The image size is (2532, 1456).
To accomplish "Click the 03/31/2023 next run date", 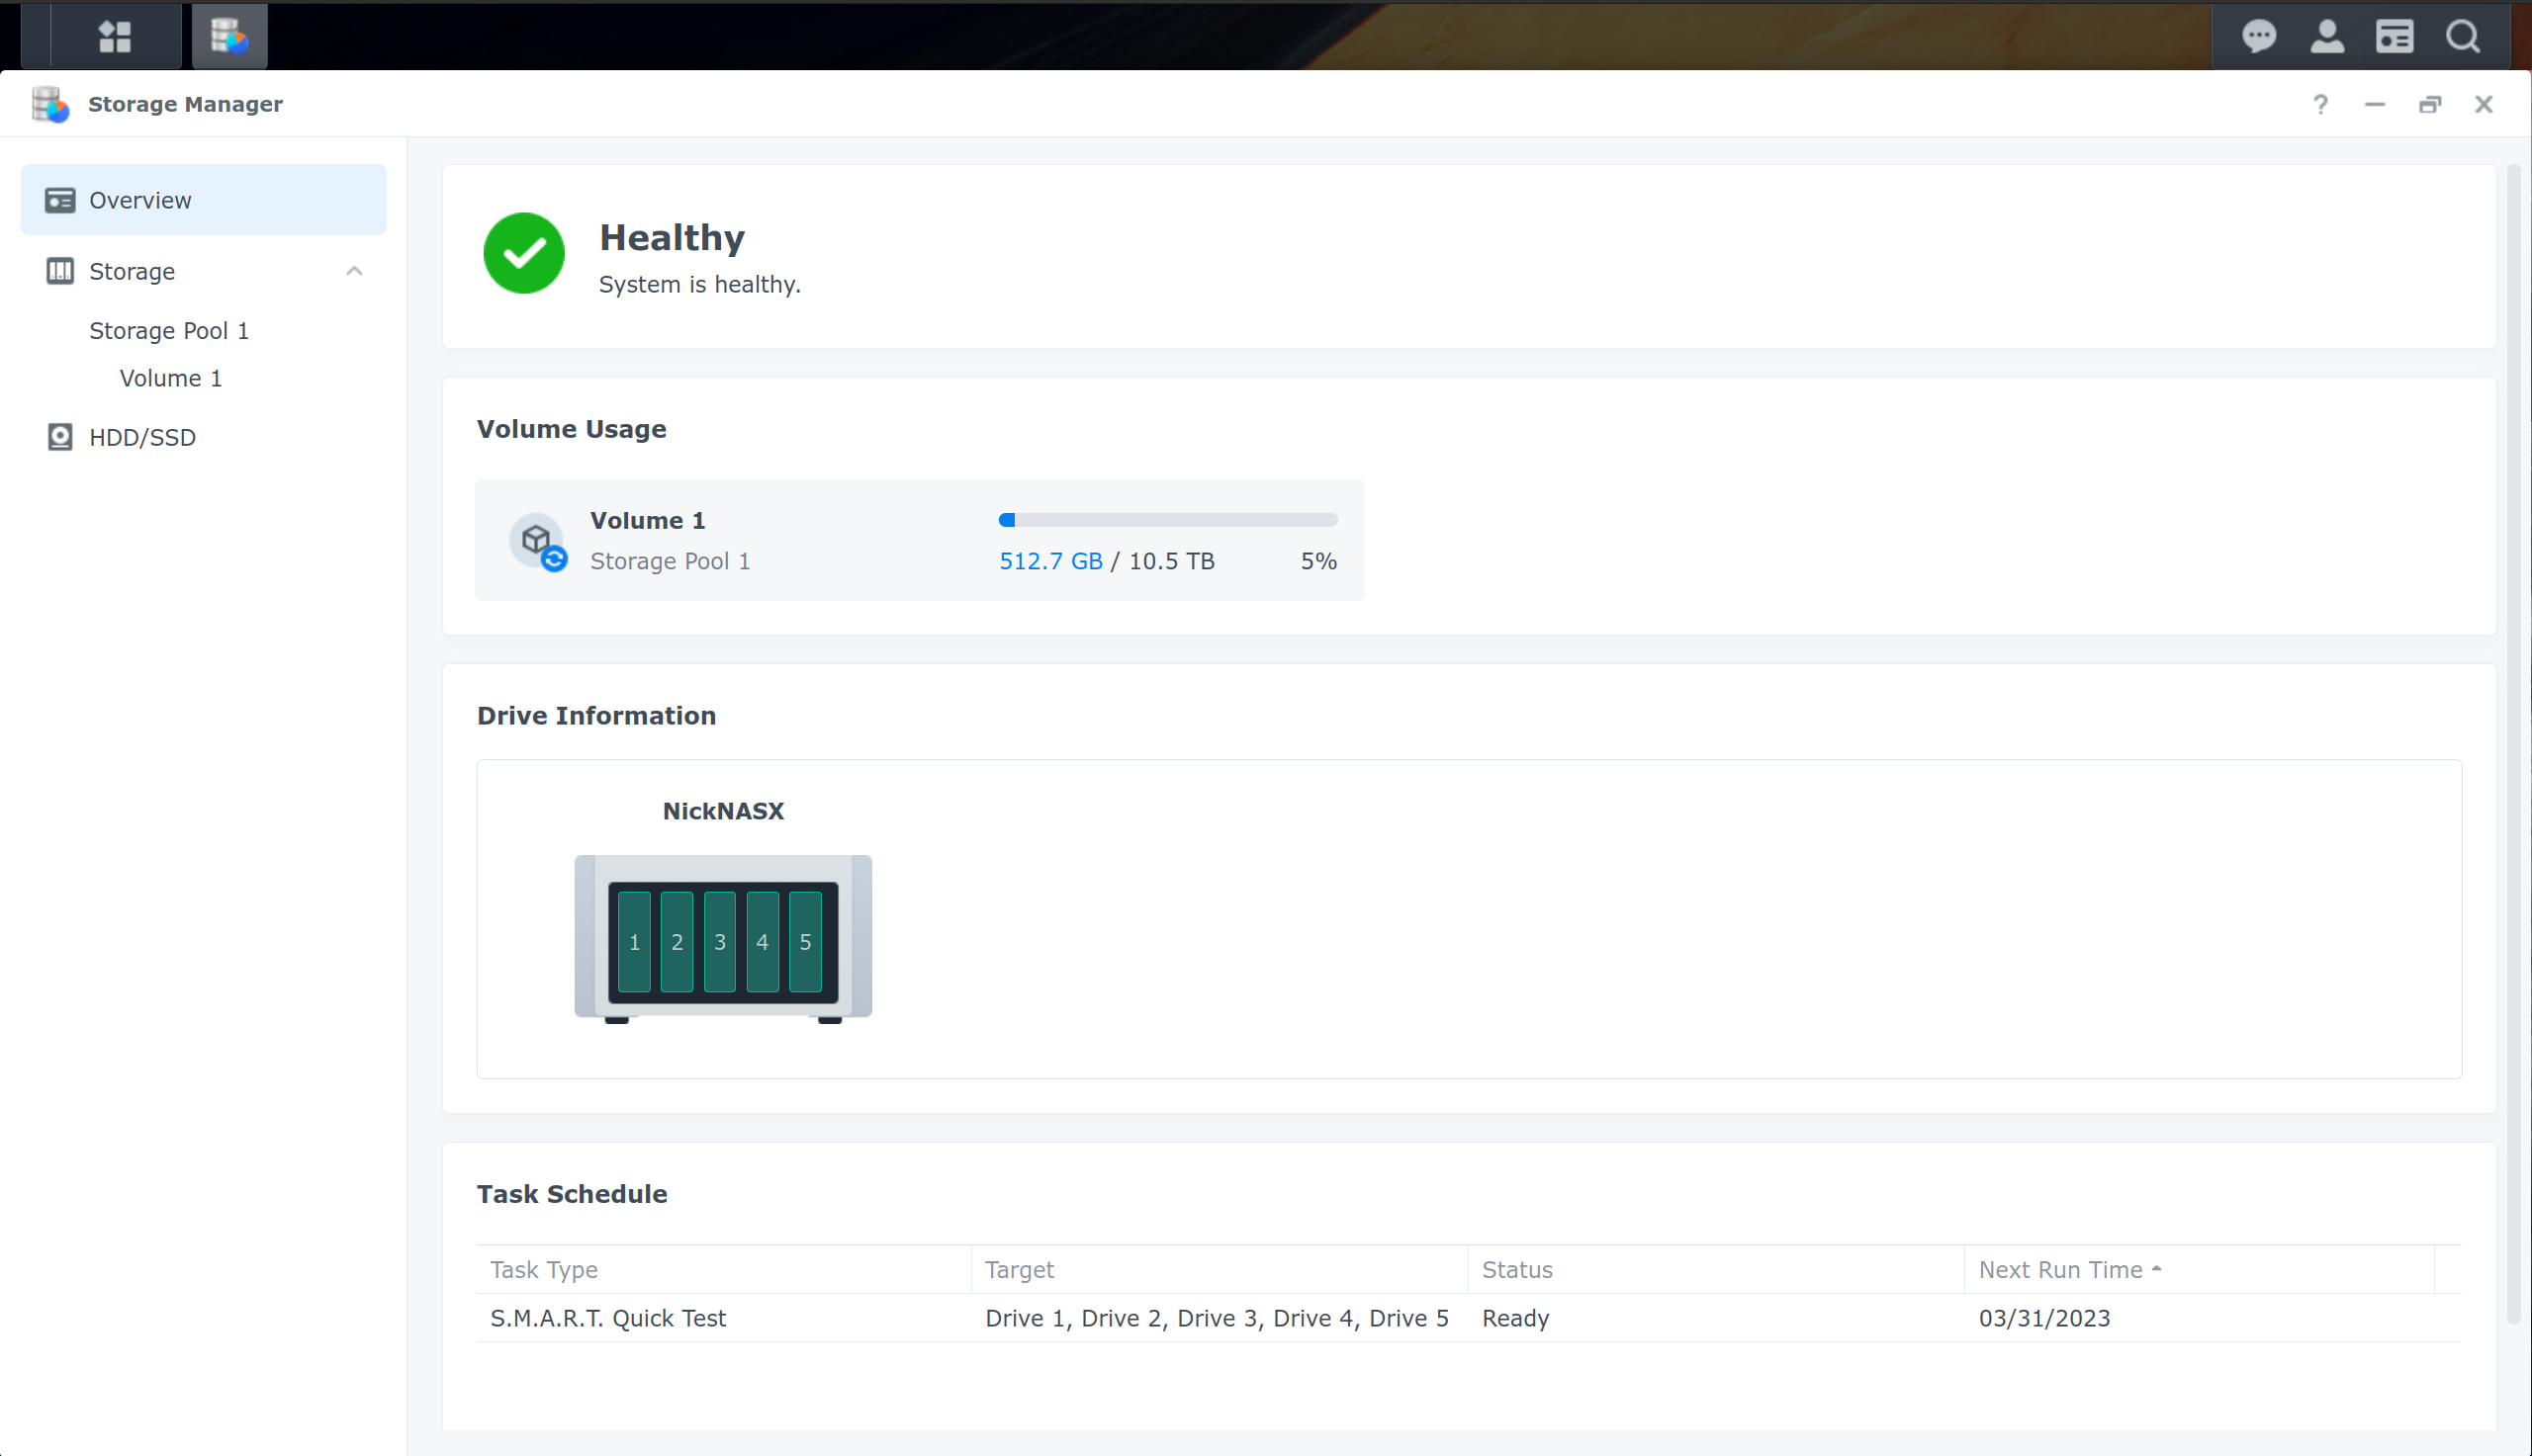I will [2043, 1318].
